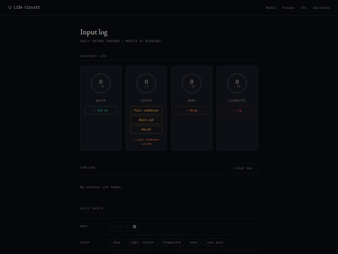The image size is (338, 254).
Task: Select the poor sleep option
Action: pyautogui.click(x=193, y=242)
